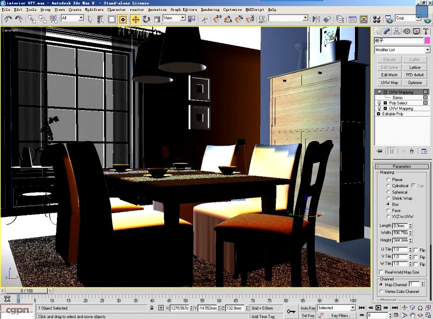Viewport: 433px width, 319px height.
Task: Select Face mapping radio button
Action: [388, 210]
